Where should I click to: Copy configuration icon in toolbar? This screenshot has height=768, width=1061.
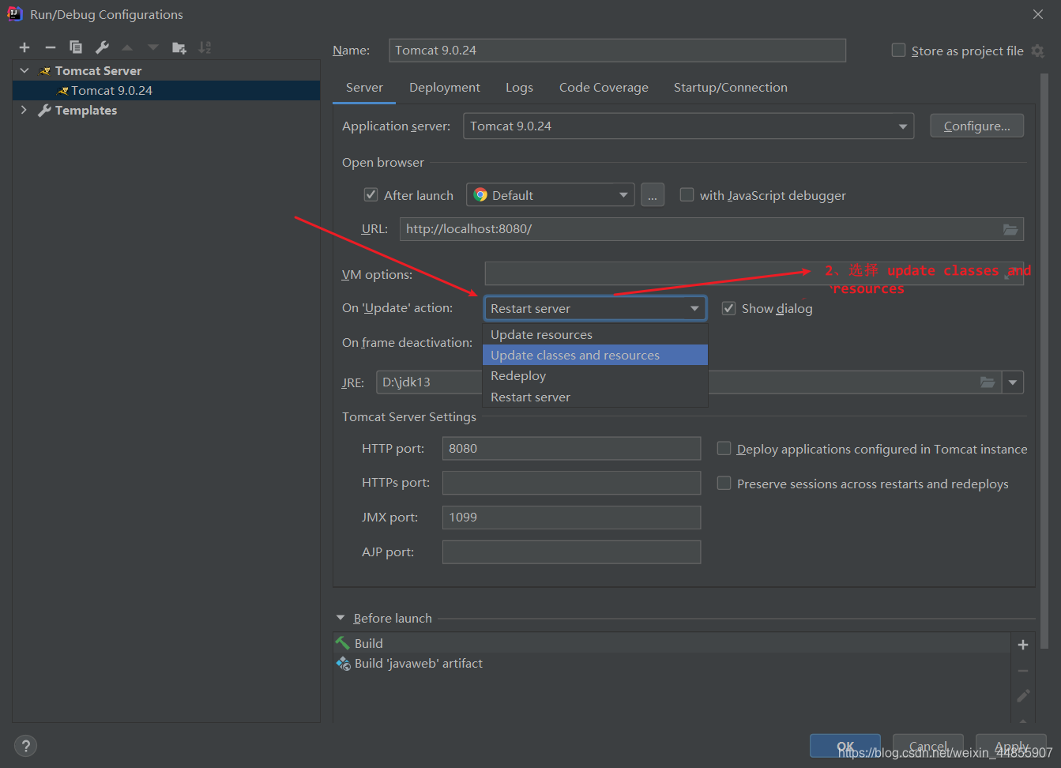pyautogui.click(x=76, y=47)
